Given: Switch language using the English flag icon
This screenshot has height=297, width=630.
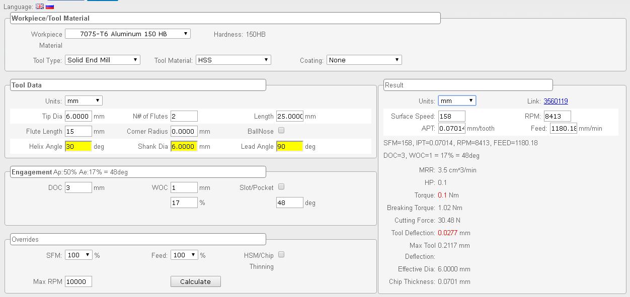Looking at the screenshot, I should click(x=39, y=7).
